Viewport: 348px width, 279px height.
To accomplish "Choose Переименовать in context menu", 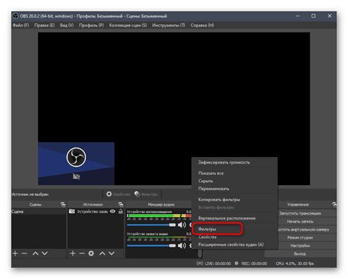I will [x=234, y=189].
